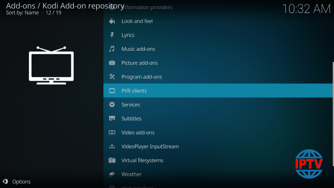Click the vertical list scrollbar
Image resolution: width=334 pixels, height=188 pixels.
click(x=333, y=114)
